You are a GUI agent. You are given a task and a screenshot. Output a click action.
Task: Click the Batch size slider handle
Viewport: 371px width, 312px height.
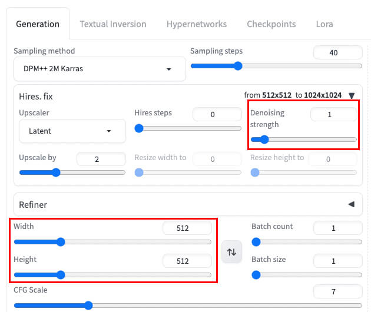pyautogui.click(x=256, y=274)
